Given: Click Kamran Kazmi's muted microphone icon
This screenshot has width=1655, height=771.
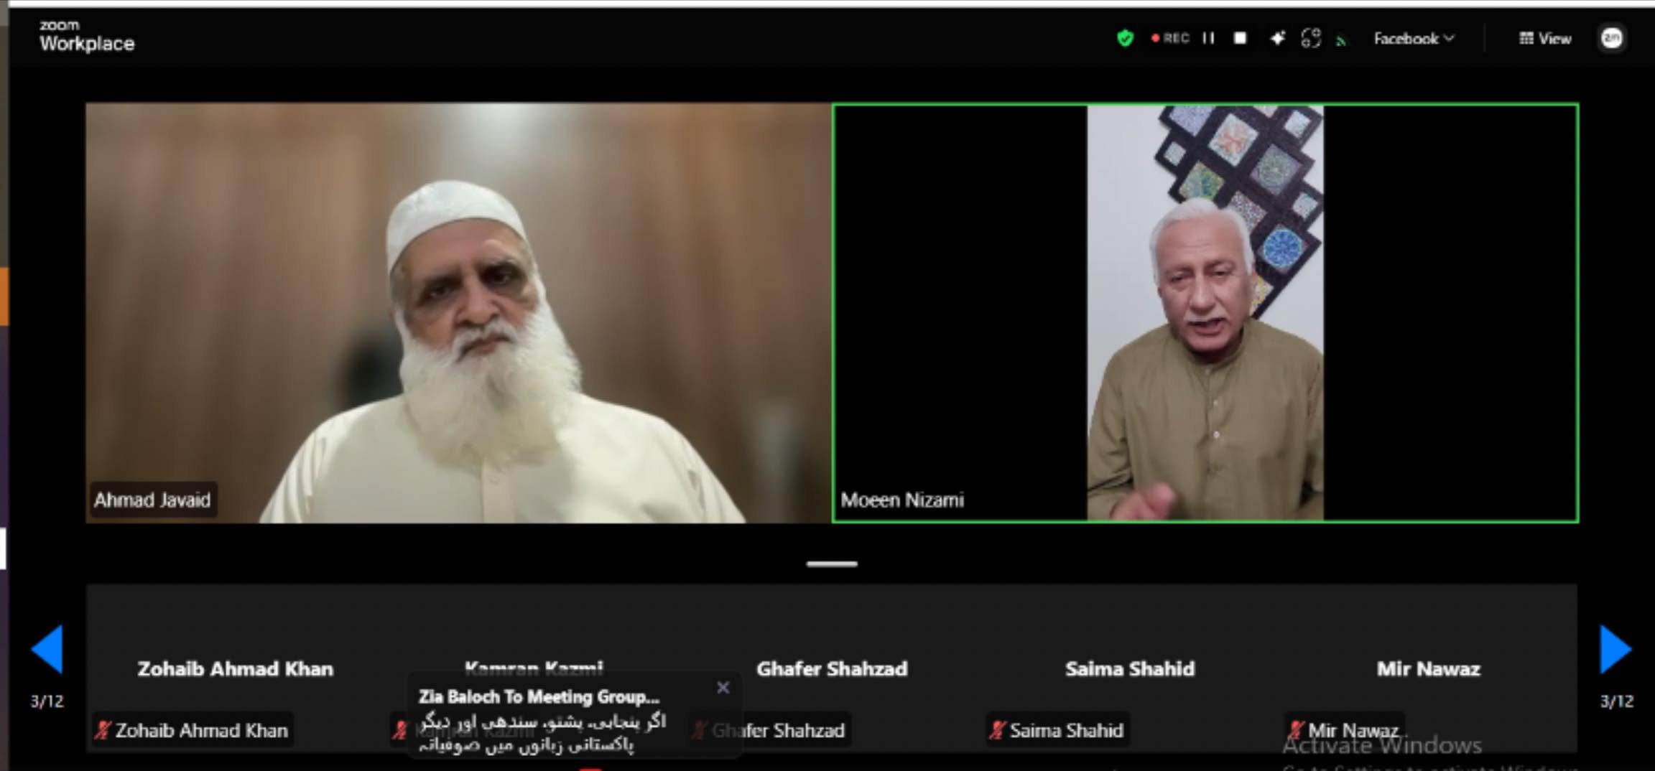Looking at the screenshot, I should (400, 730).
